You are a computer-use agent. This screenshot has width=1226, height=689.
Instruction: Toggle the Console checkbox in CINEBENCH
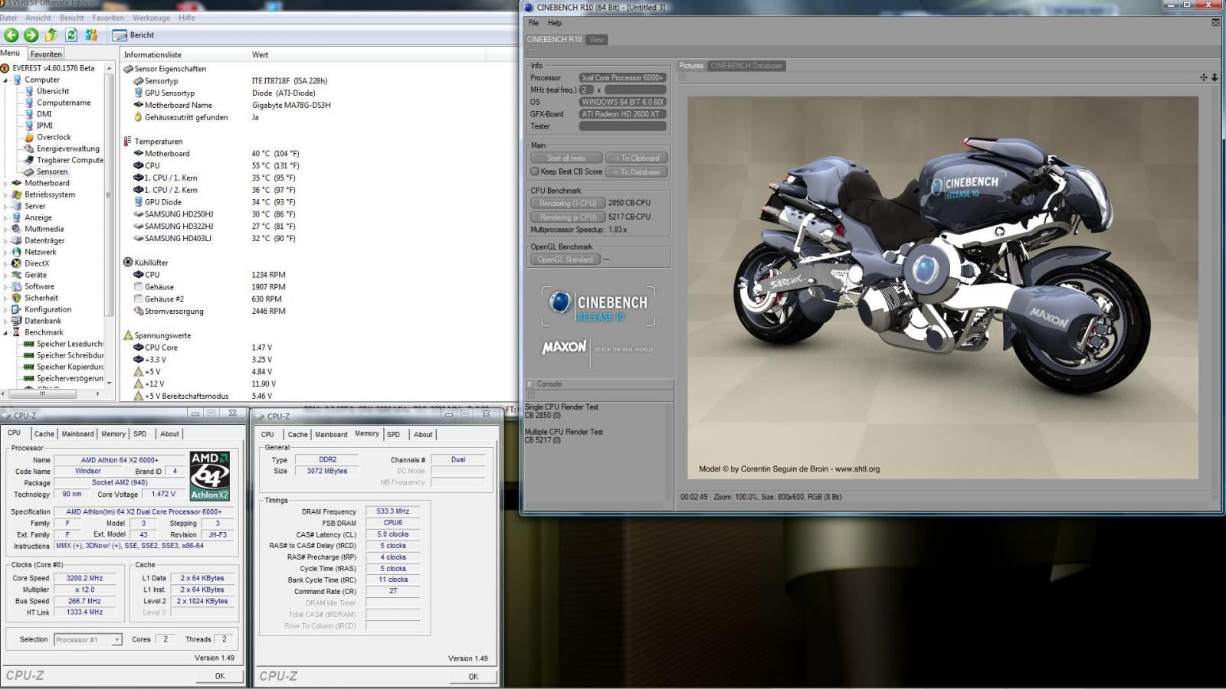pyautogui.click(x=529, y=384)
